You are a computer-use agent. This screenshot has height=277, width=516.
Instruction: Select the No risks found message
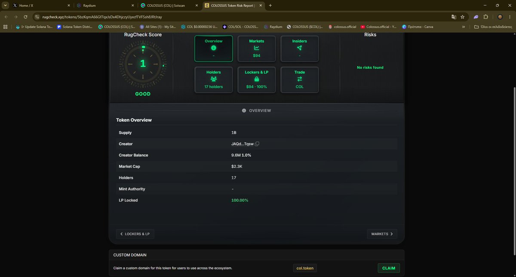coord(370,67)
